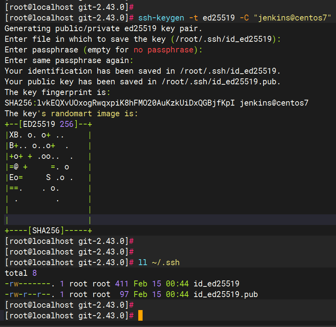Click jenkins@centos7 after the fingerprint

pyautogui.click(x=274, y=103)
